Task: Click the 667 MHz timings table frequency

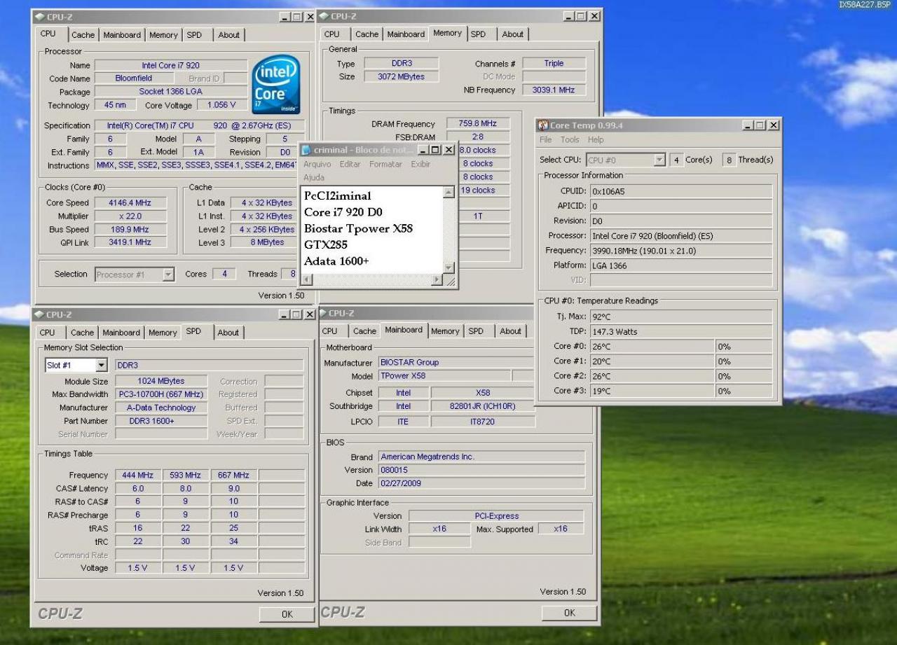Action: [233, 475]
